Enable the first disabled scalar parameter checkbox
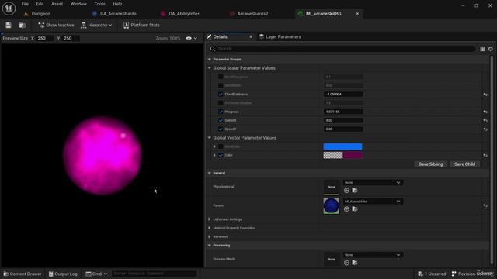Image resolution: width=497 pixels, height=279 pixels. click(221, 77)
